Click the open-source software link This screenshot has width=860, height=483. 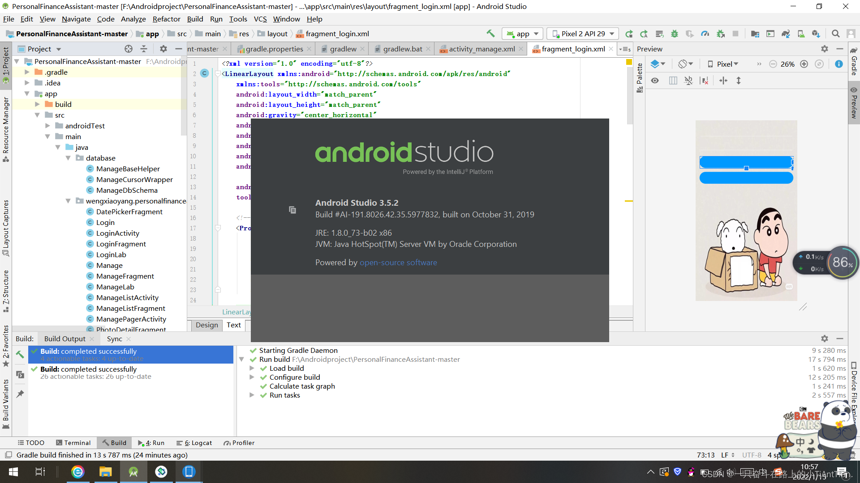pyautogui.click(x=398, y=263)
